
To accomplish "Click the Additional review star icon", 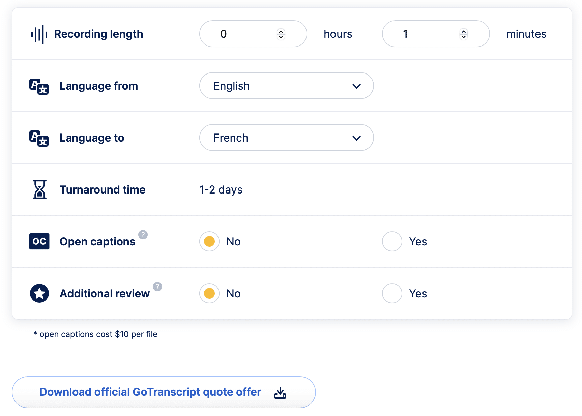I will 39,293.
